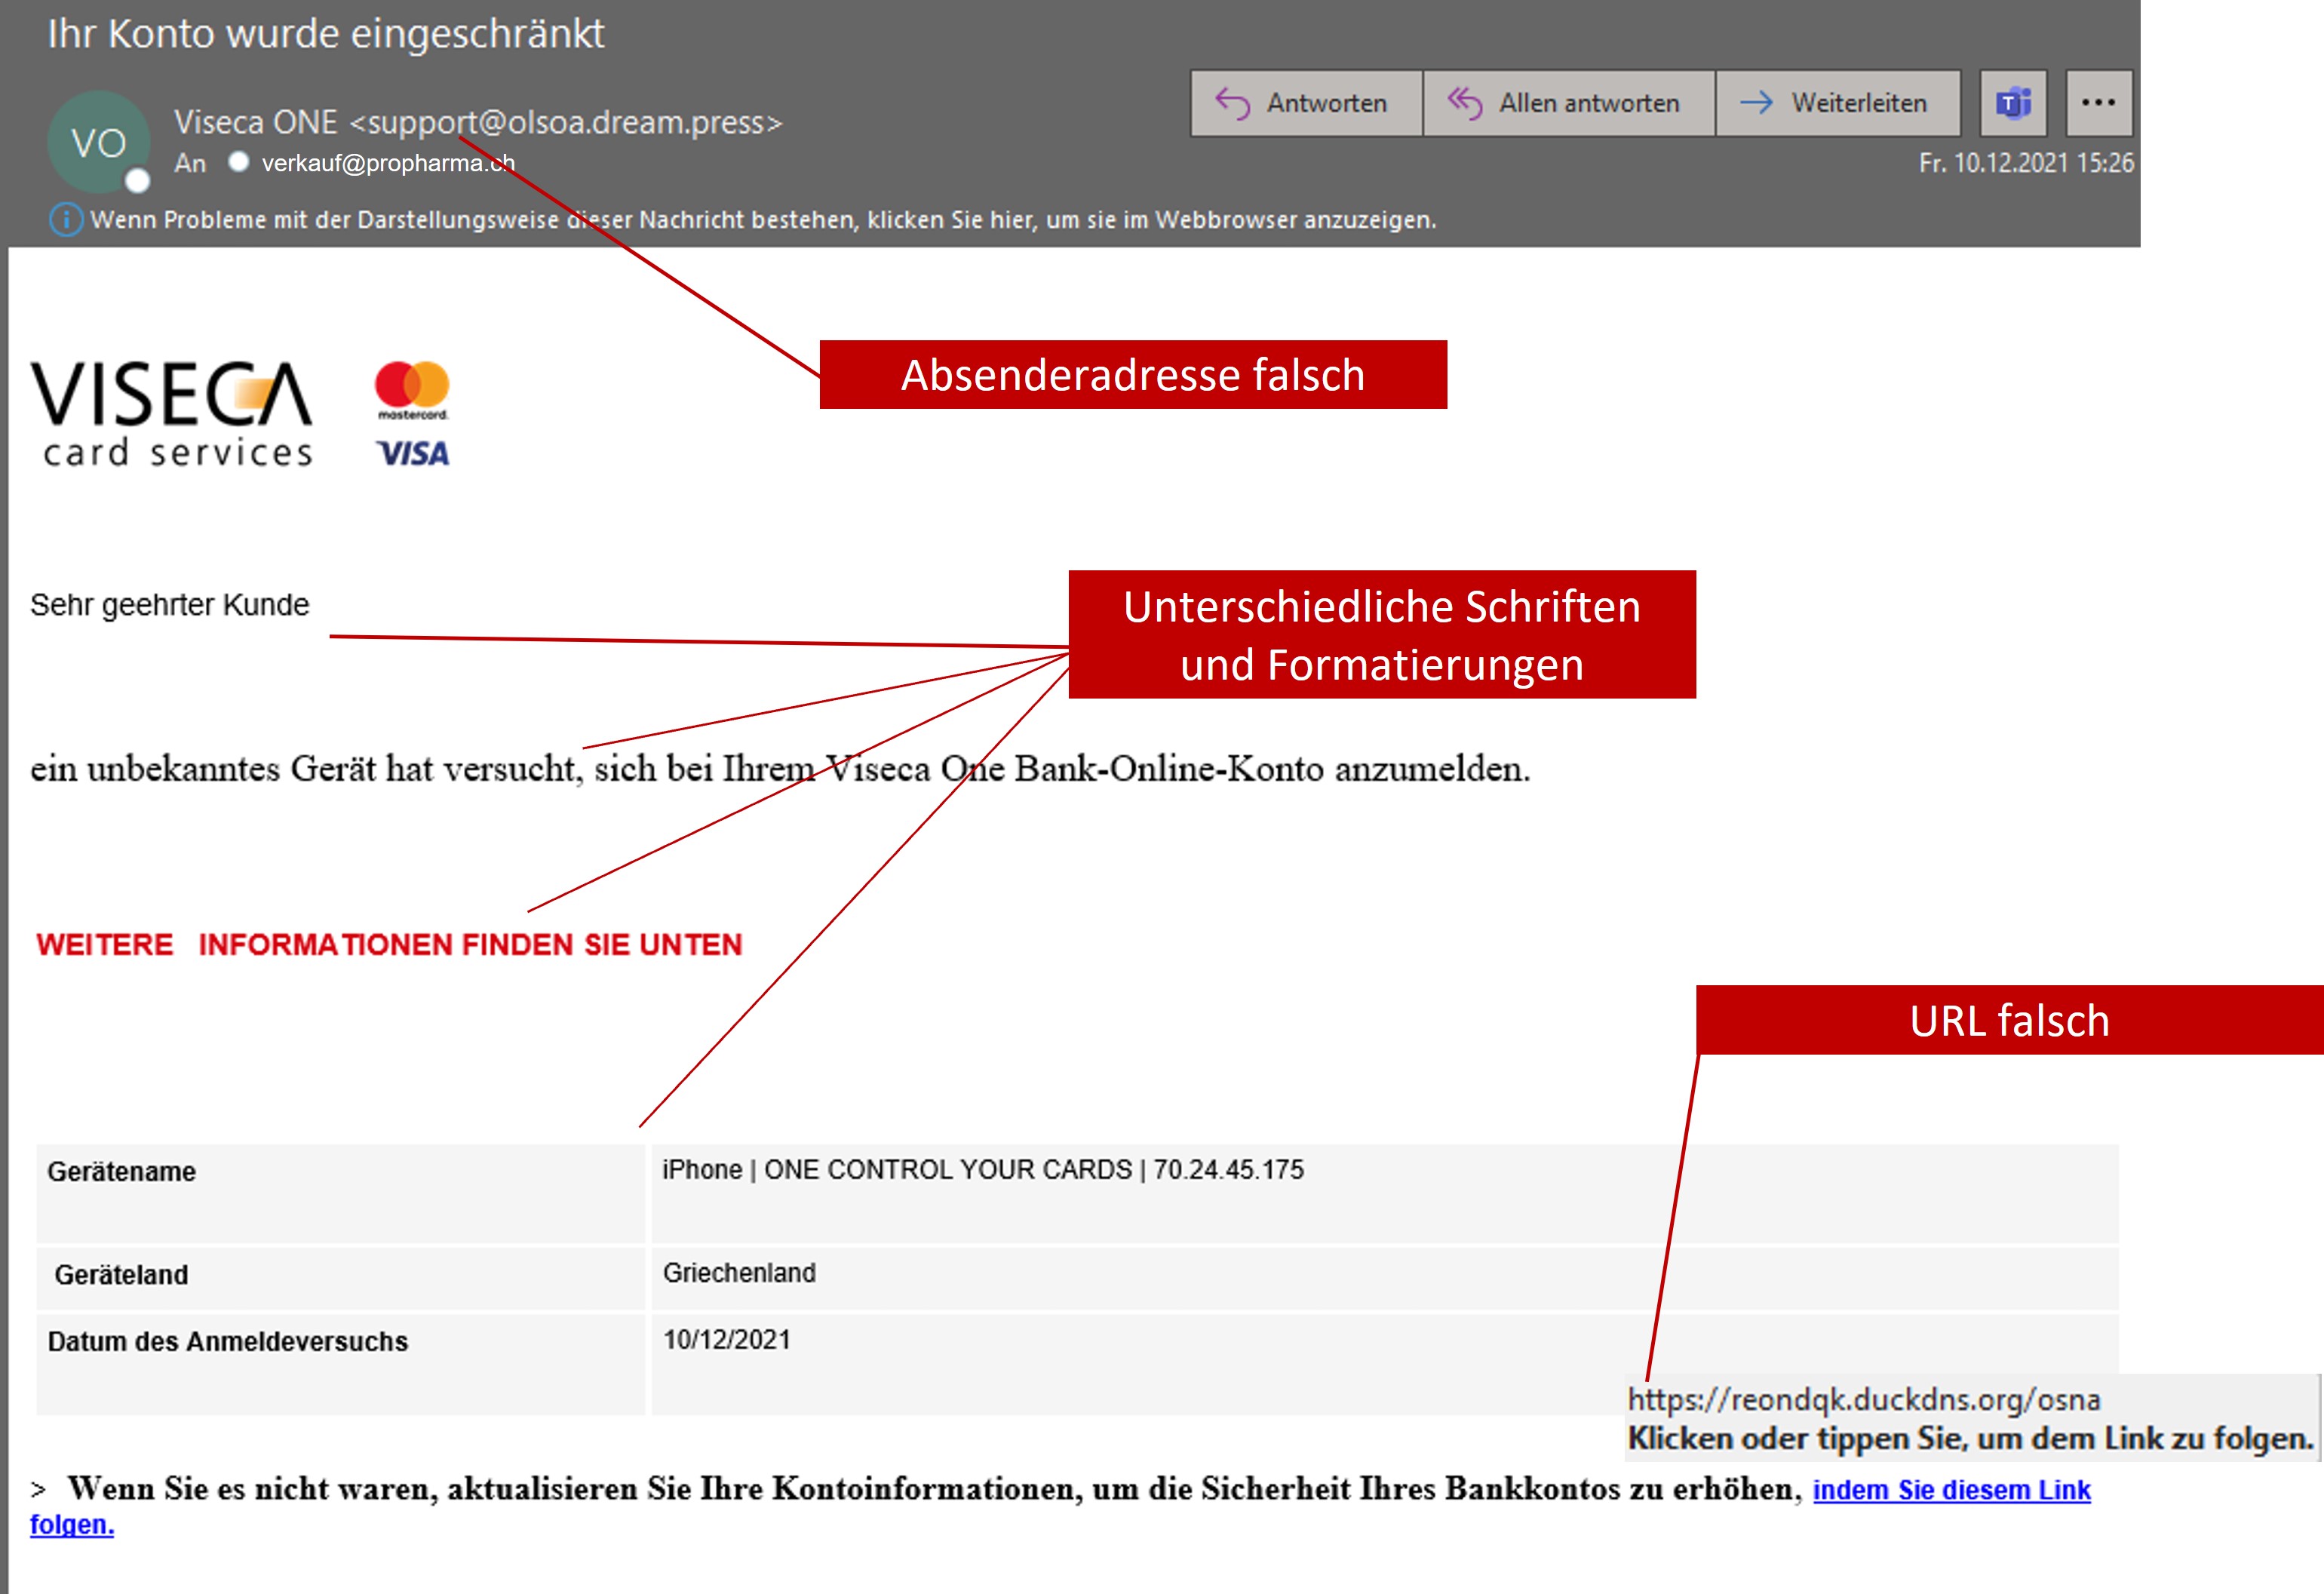Screen dimensions: 2324x1594
Task: Click the 'Absenderadresse falsch' red label
Action: pyautogui.click(x=1132, y=375)
